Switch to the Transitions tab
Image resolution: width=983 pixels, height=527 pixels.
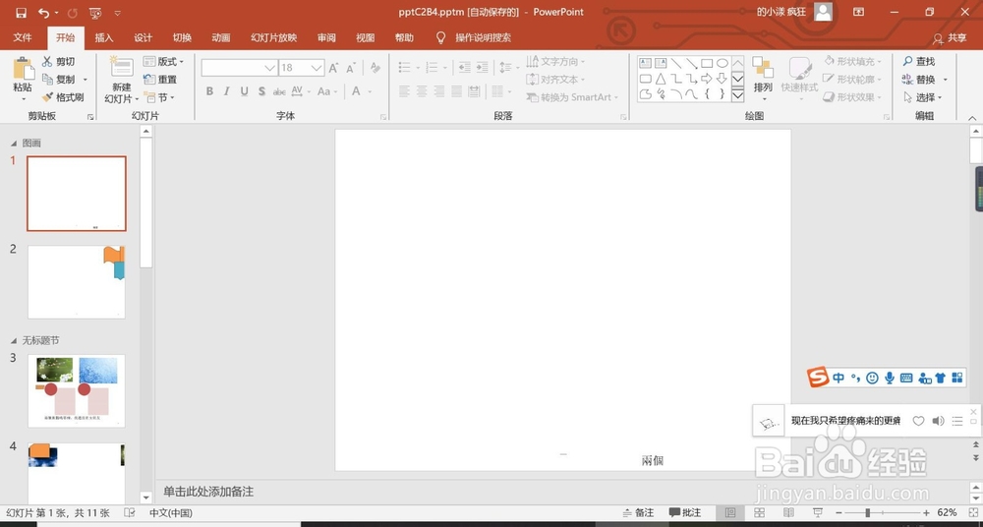(182, 37)
